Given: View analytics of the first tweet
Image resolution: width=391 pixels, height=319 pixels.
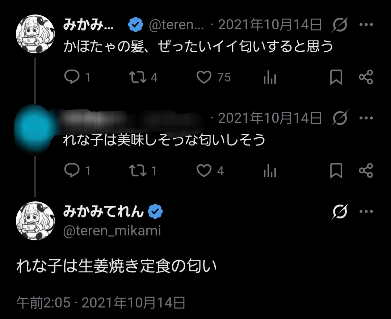Looking at the screenshot, I should click(270, 77).
